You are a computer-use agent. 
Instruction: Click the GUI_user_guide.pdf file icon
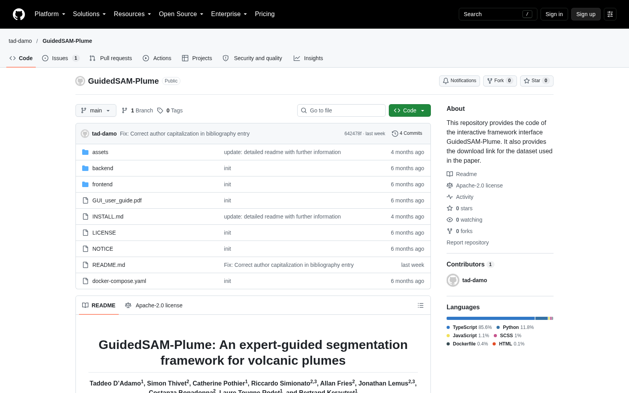click(x=85, y=200)
